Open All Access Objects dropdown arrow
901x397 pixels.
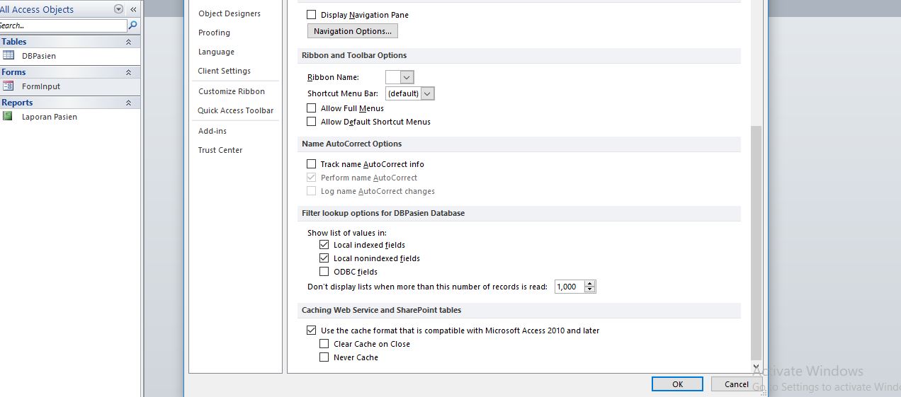(x=118, y=10)
